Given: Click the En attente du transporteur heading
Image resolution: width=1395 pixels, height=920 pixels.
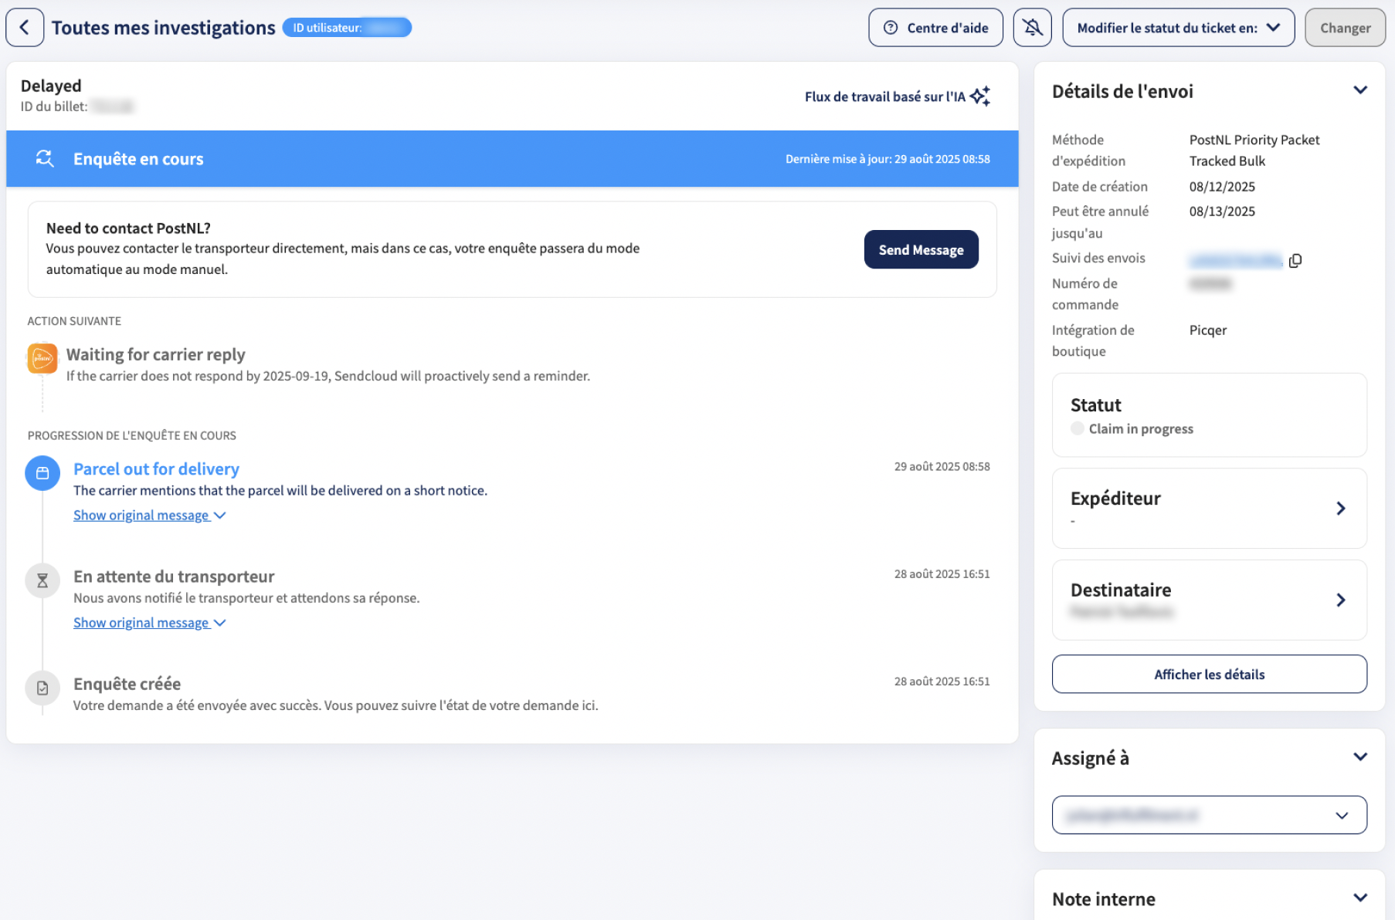Looking at the screenshot, I should [x=174, y=577].
